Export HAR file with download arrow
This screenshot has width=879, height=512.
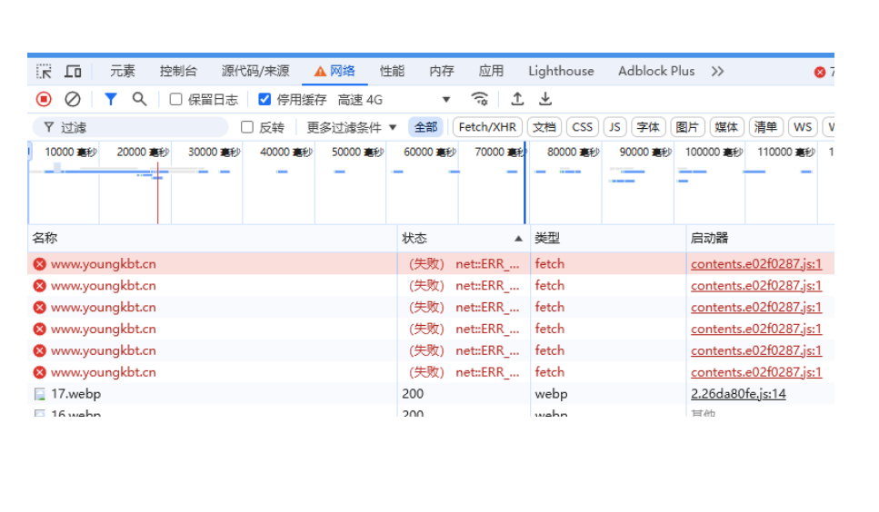click(x=544, y=99)
